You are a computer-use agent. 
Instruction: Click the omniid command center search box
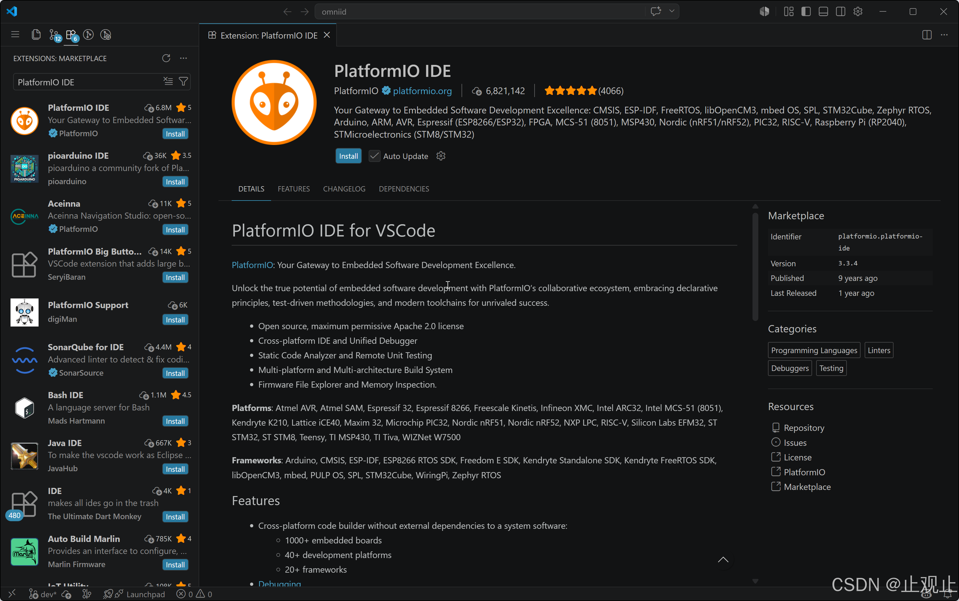480,11
